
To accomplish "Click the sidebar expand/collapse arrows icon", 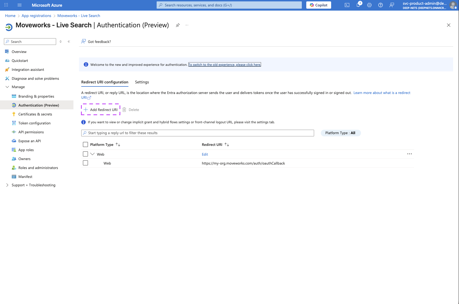I will pos(61,42).
